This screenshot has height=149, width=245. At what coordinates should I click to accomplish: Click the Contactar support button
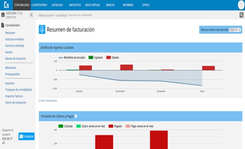click(27, 136)
